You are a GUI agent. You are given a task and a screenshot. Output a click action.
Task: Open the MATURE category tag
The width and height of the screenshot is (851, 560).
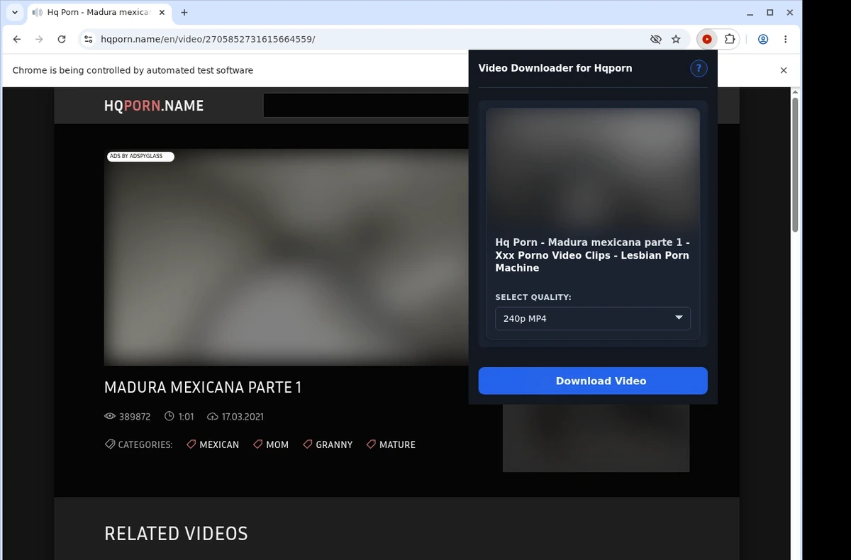click(391, 444)
